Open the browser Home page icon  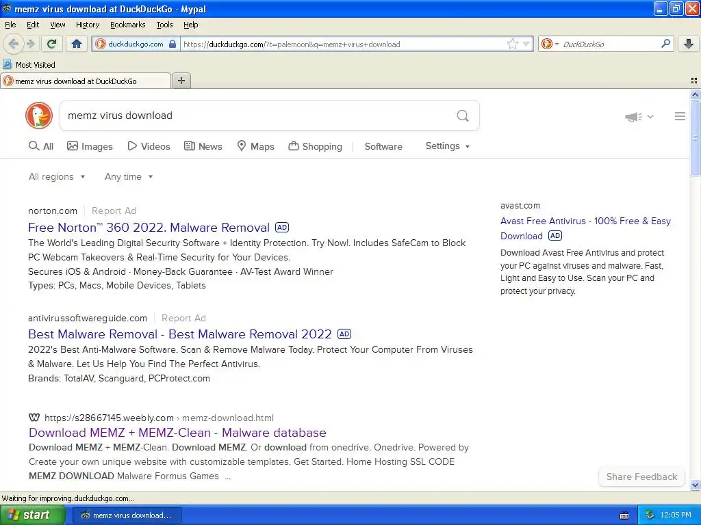(77, 44)
